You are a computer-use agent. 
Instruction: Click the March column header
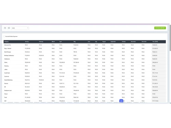53,42
